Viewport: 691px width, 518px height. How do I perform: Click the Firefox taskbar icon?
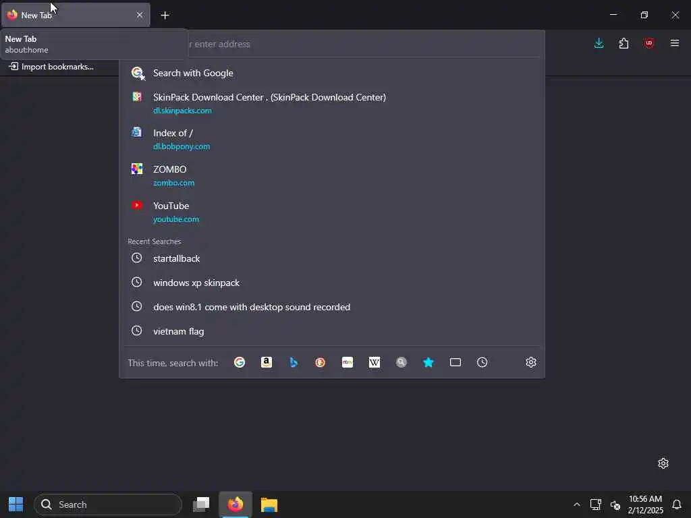(236, 505)
